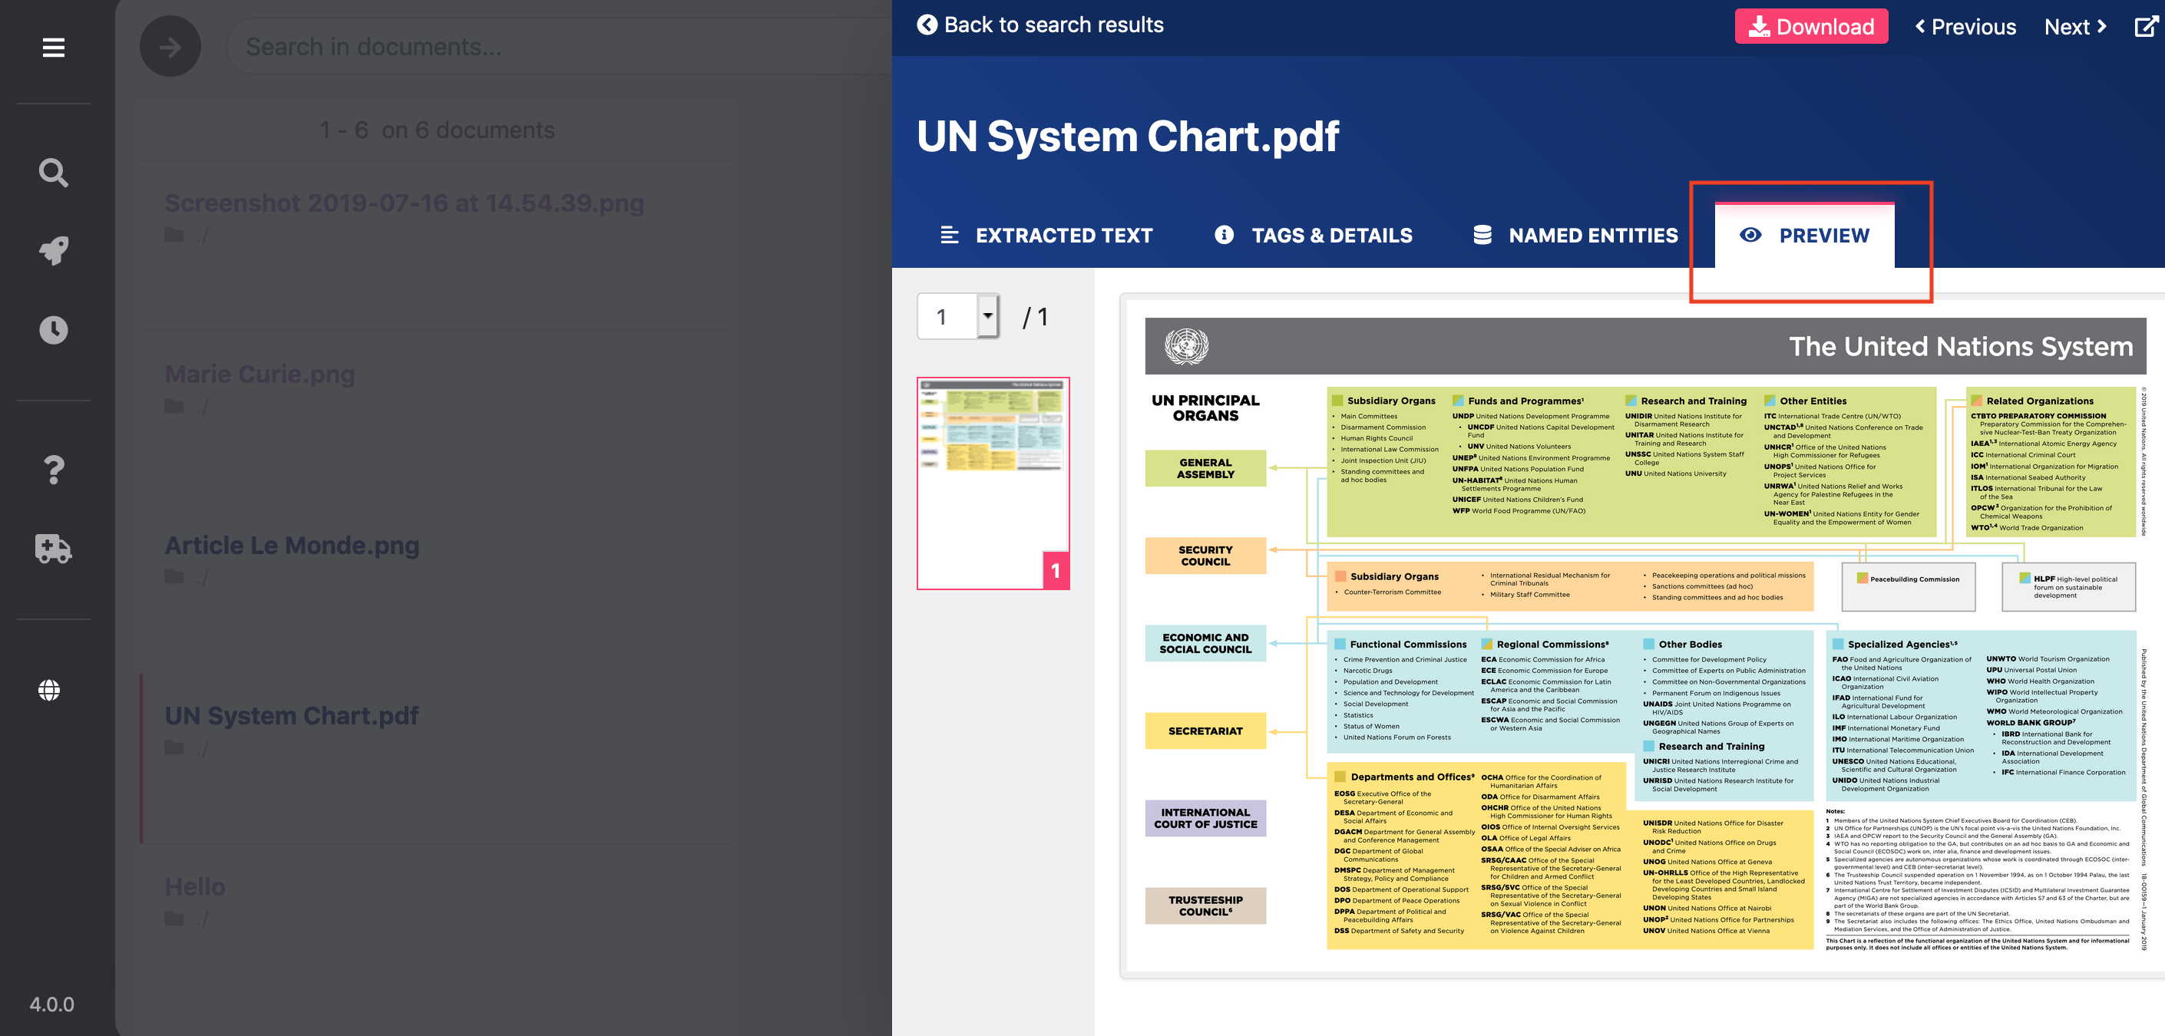Click the UN chart preview image

(x=1644, y=637)
